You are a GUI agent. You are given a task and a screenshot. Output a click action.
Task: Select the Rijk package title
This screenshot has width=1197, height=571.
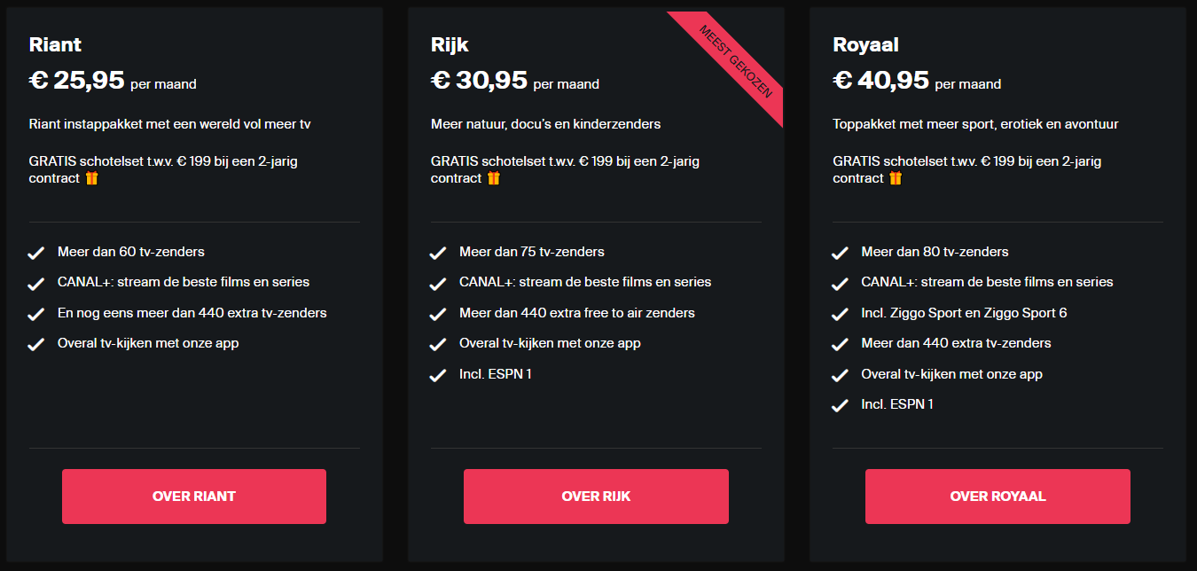[450, 44]
